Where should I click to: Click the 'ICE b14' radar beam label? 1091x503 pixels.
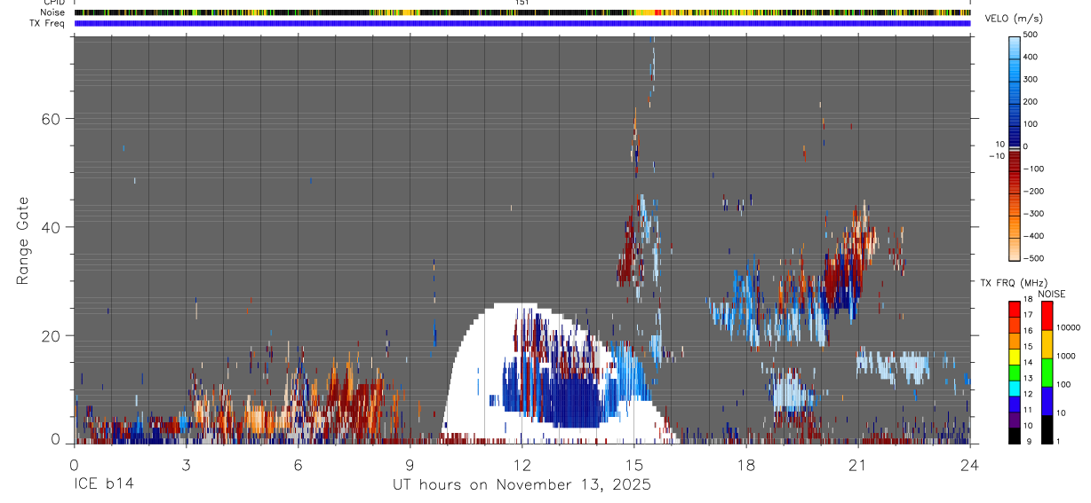tap(102, 484)
